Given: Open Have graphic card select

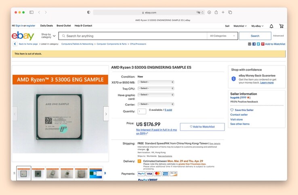Looking at the screenshot, I should point(155,95).
